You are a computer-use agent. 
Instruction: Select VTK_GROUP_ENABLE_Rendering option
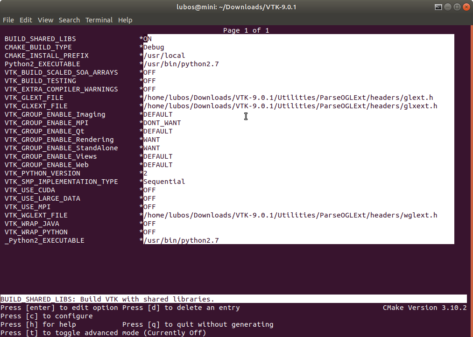coord(59,140)
